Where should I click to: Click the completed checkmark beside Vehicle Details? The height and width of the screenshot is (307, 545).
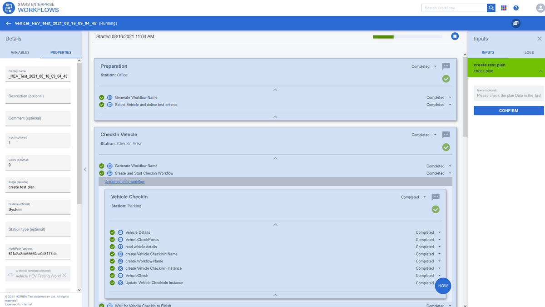(x=112, y=232)
